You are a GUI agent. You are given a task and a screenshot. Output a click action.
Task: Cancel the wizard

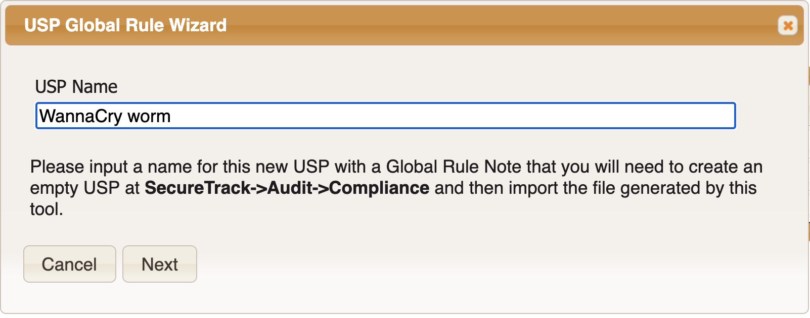click(x=70, y=264)
